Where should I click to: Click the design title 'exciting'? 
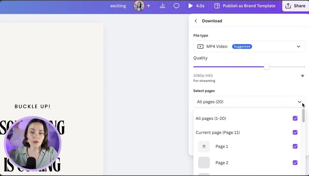[118, 6]
